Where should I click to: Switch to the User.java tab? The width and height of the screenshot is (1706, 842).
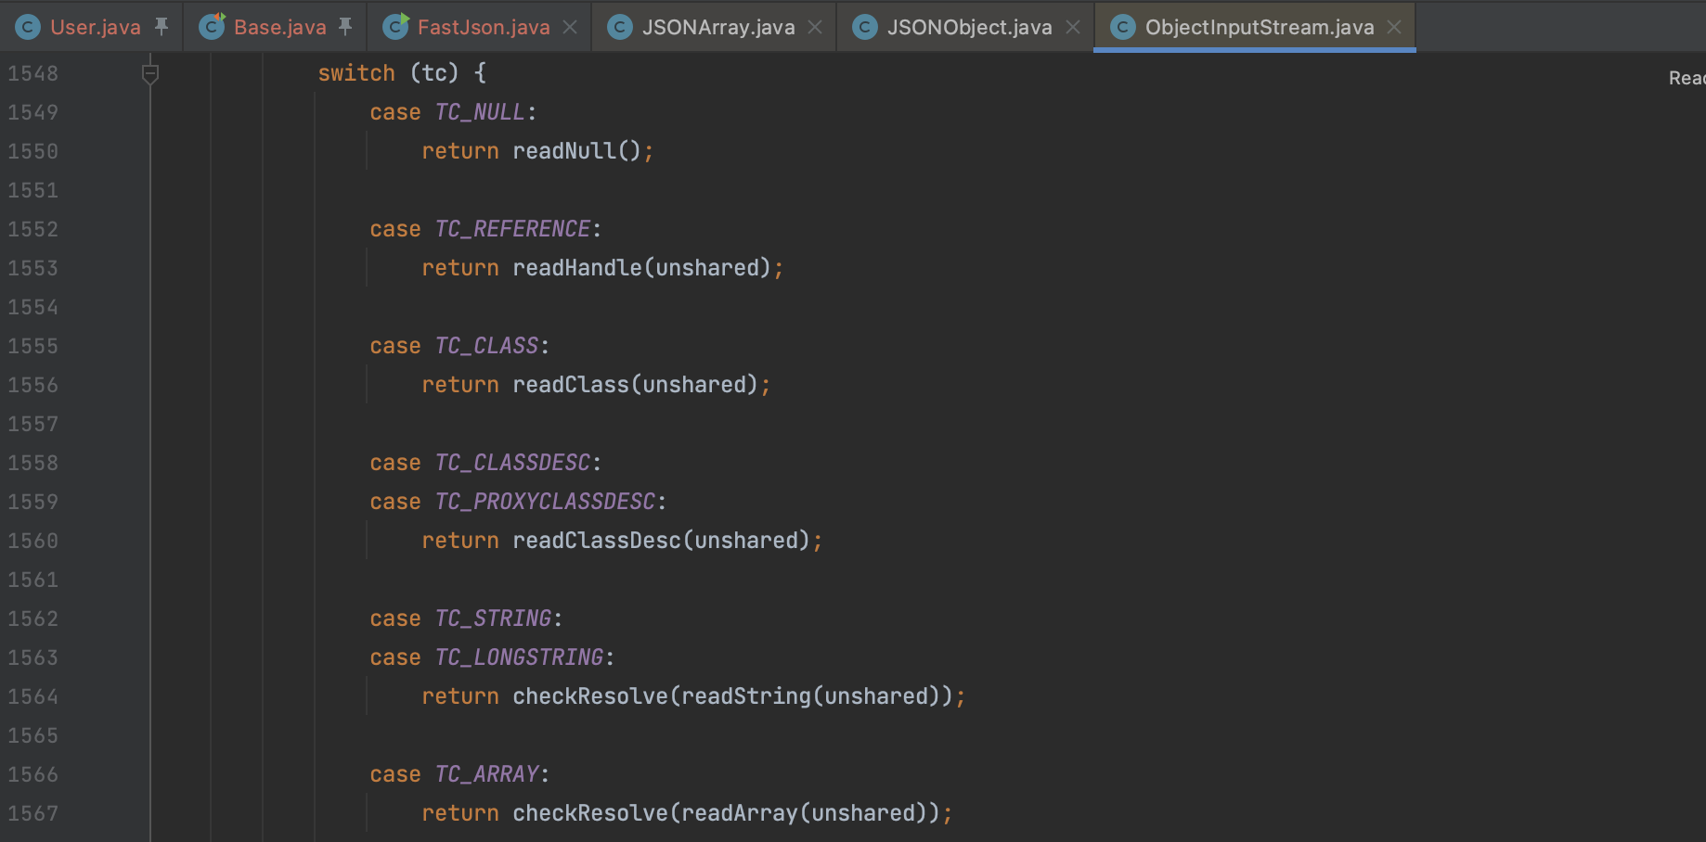[90, 27]
